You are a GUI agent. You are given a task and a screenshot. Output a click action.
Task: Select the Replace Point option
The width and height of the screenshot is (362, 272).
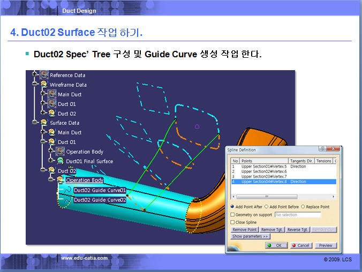(304, 207)
